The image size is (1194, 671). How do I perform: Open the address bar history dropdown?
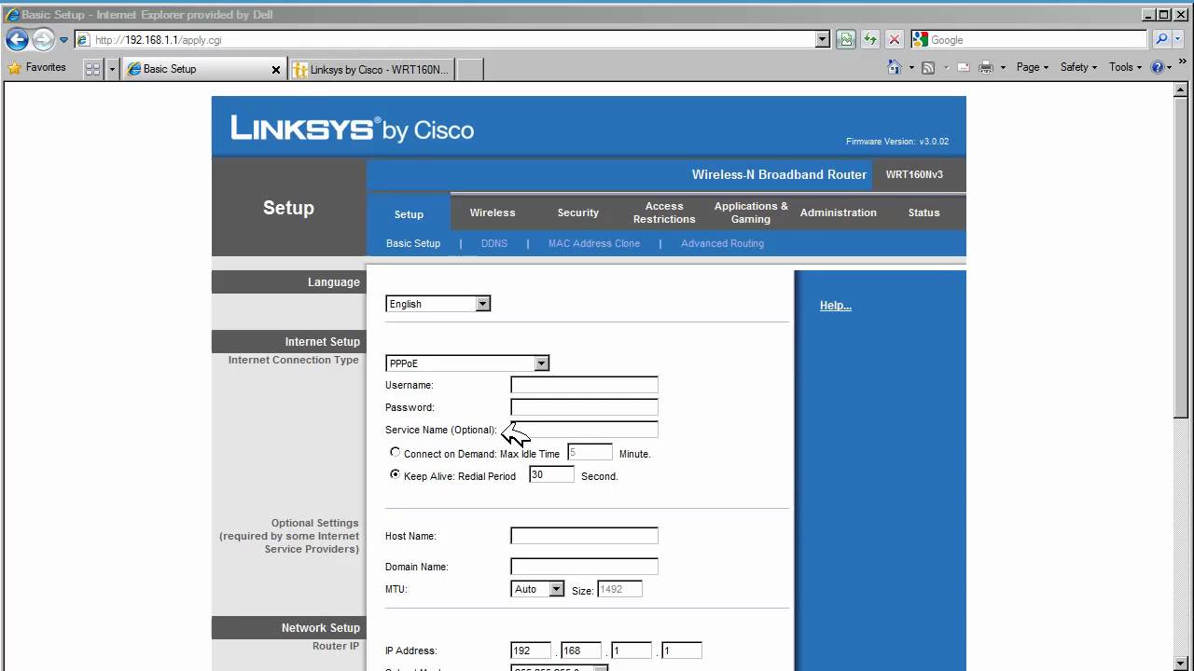coord(822,39)
